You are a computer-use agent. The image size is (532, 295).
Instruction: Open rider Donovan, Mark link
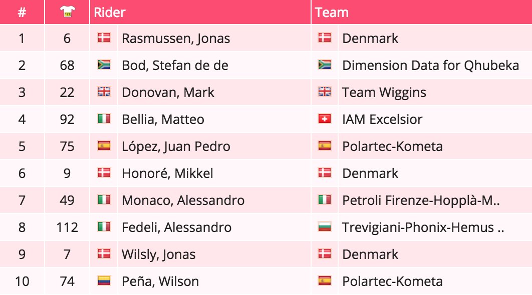tap(168, 92)
